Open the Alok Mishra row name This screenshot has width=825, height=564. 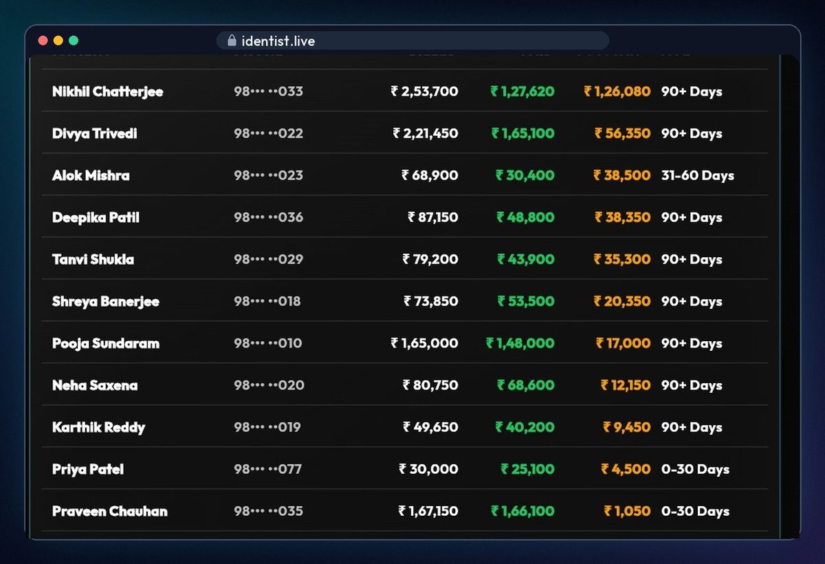point(91,175)
